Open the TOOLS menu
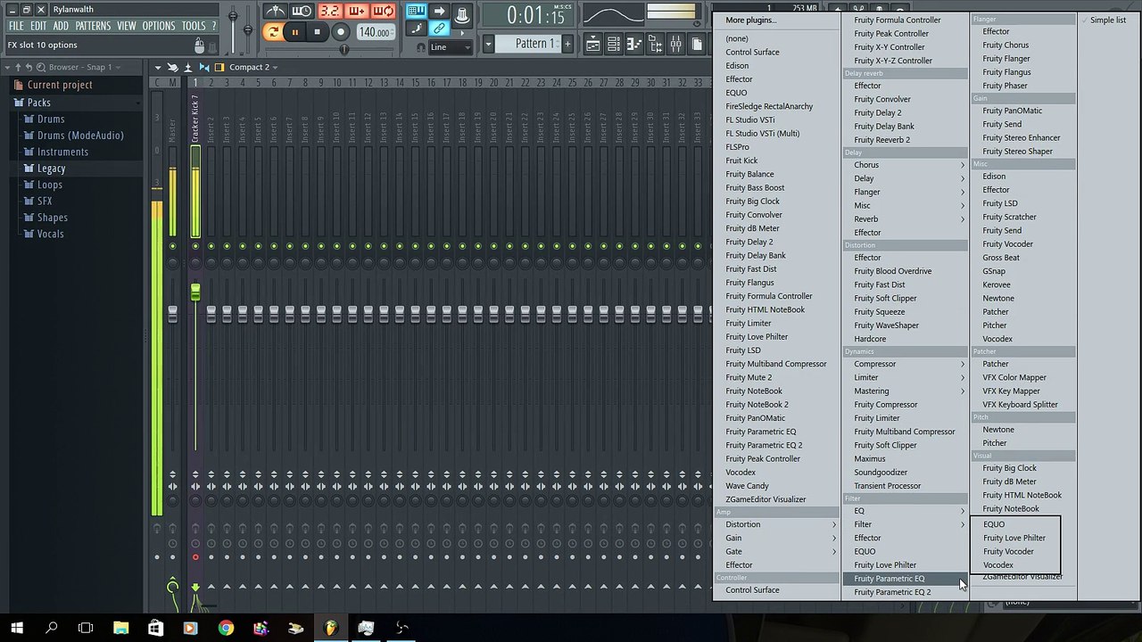This screenshot has height=642, width=1142. [194, 26]
